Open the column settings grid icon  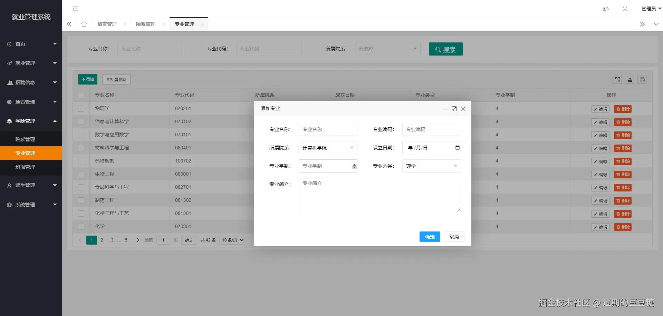tap(617, 79)
